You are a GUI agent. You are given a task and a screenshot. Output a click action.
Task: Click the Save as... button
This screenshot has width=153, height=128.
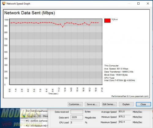(92, 104)
